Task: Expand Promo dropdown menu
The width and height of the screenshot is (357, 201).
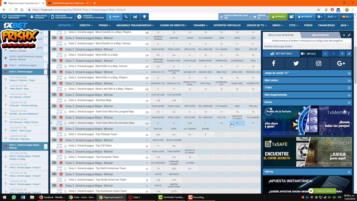Action: tap(105, 25)
